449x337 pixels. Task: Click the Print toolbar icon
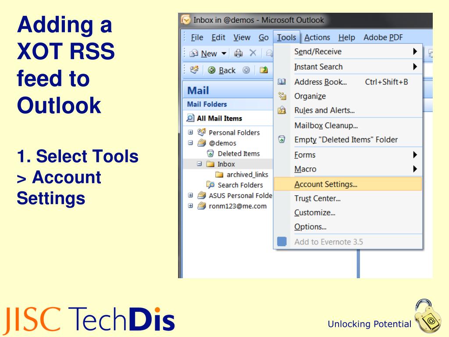(238, 53)
